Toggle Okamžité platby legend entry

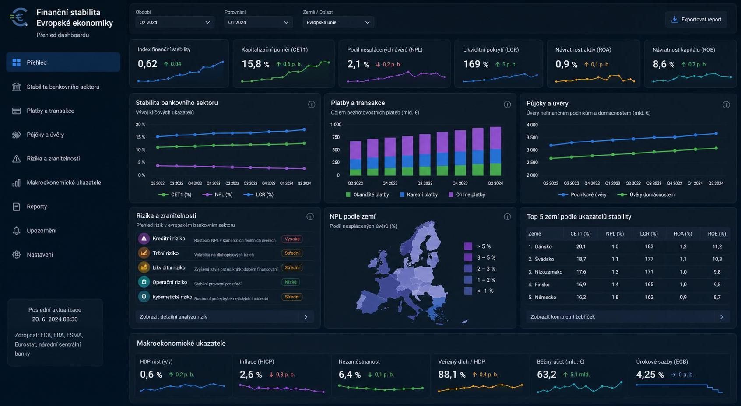(367, 194)
